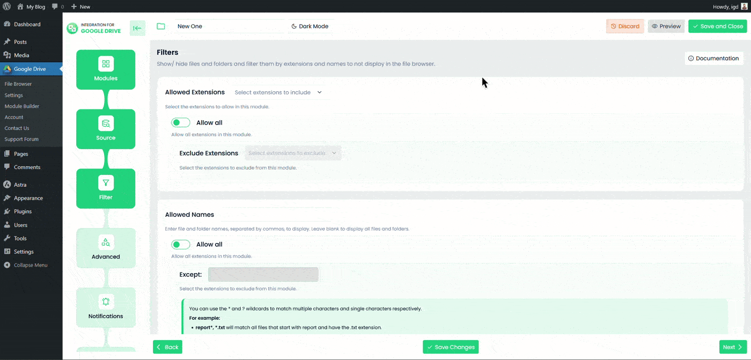751x360 pixels.
Task: Go to the Comments menu
Action: pyautogui.click(x=31, y=167)
